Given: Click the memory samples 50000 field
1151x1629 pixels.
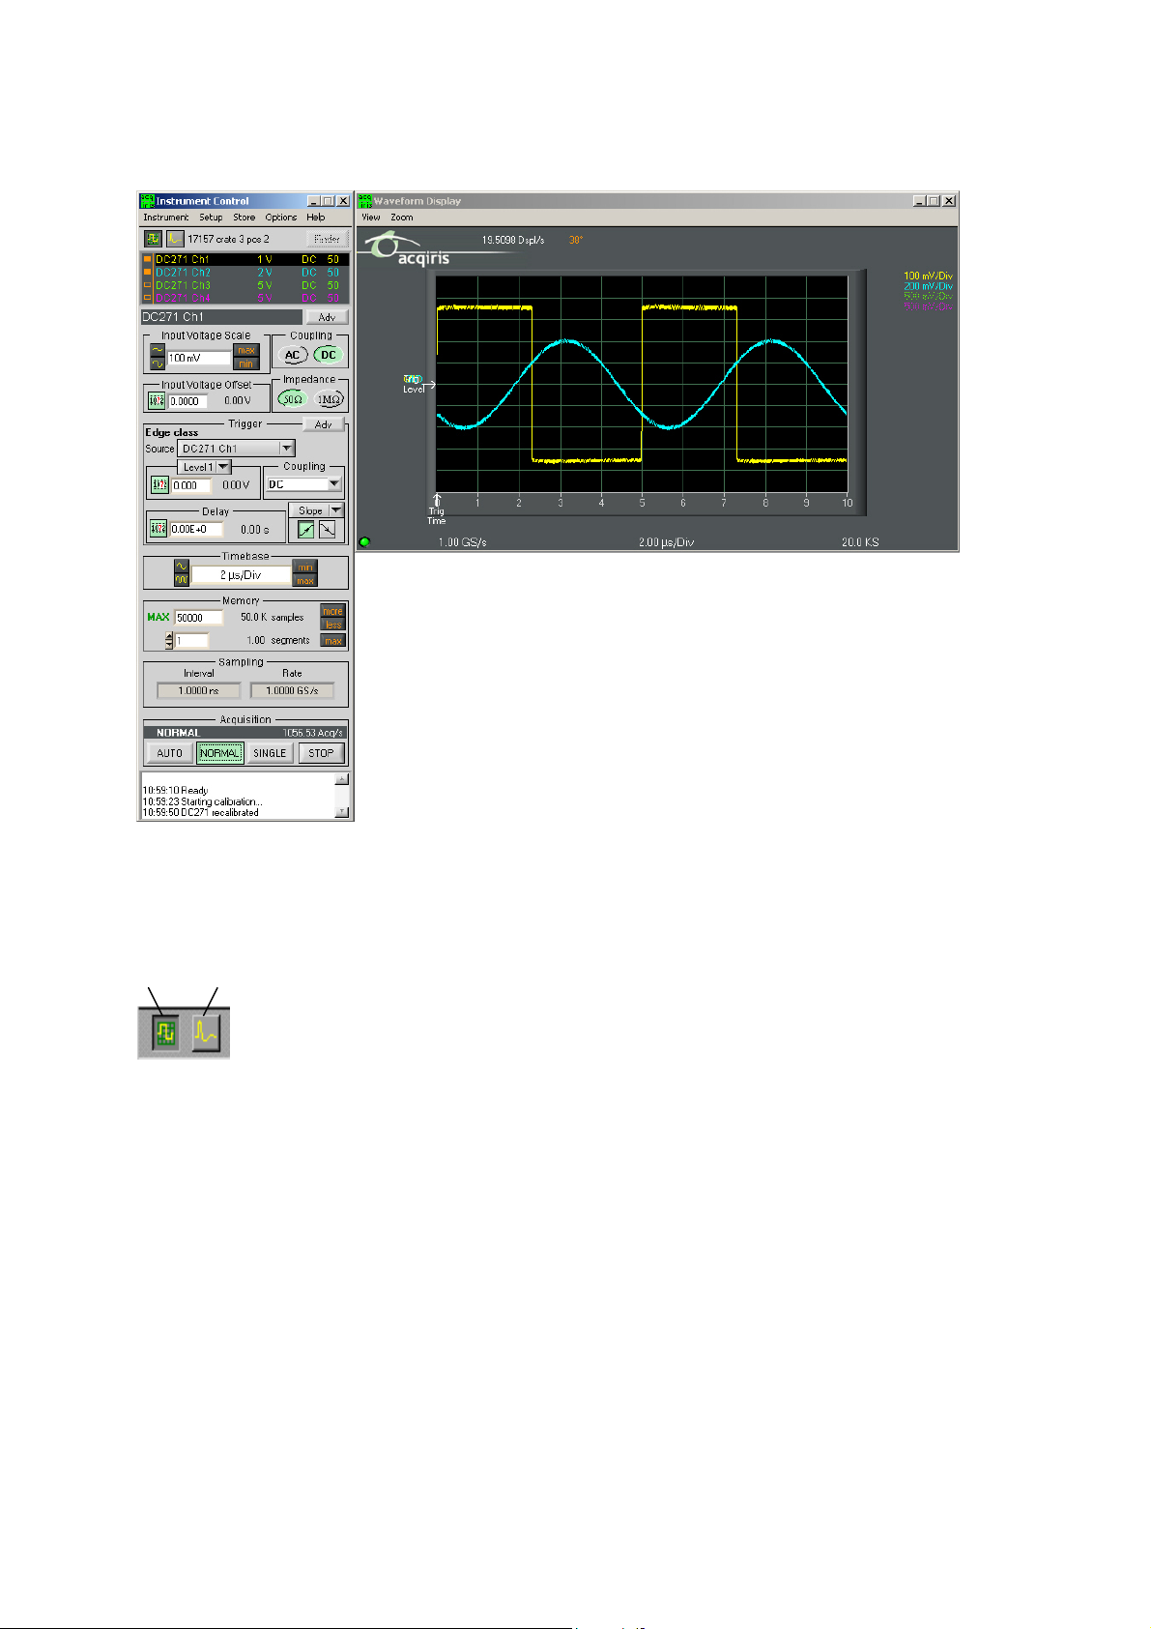Looking at the screenshot, I should click(198, 617).
